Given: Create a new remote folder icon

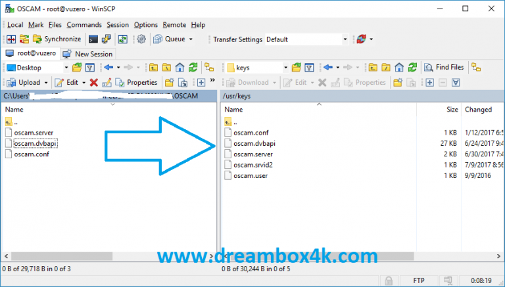Looking at the screenshot, I should [398, 83].
